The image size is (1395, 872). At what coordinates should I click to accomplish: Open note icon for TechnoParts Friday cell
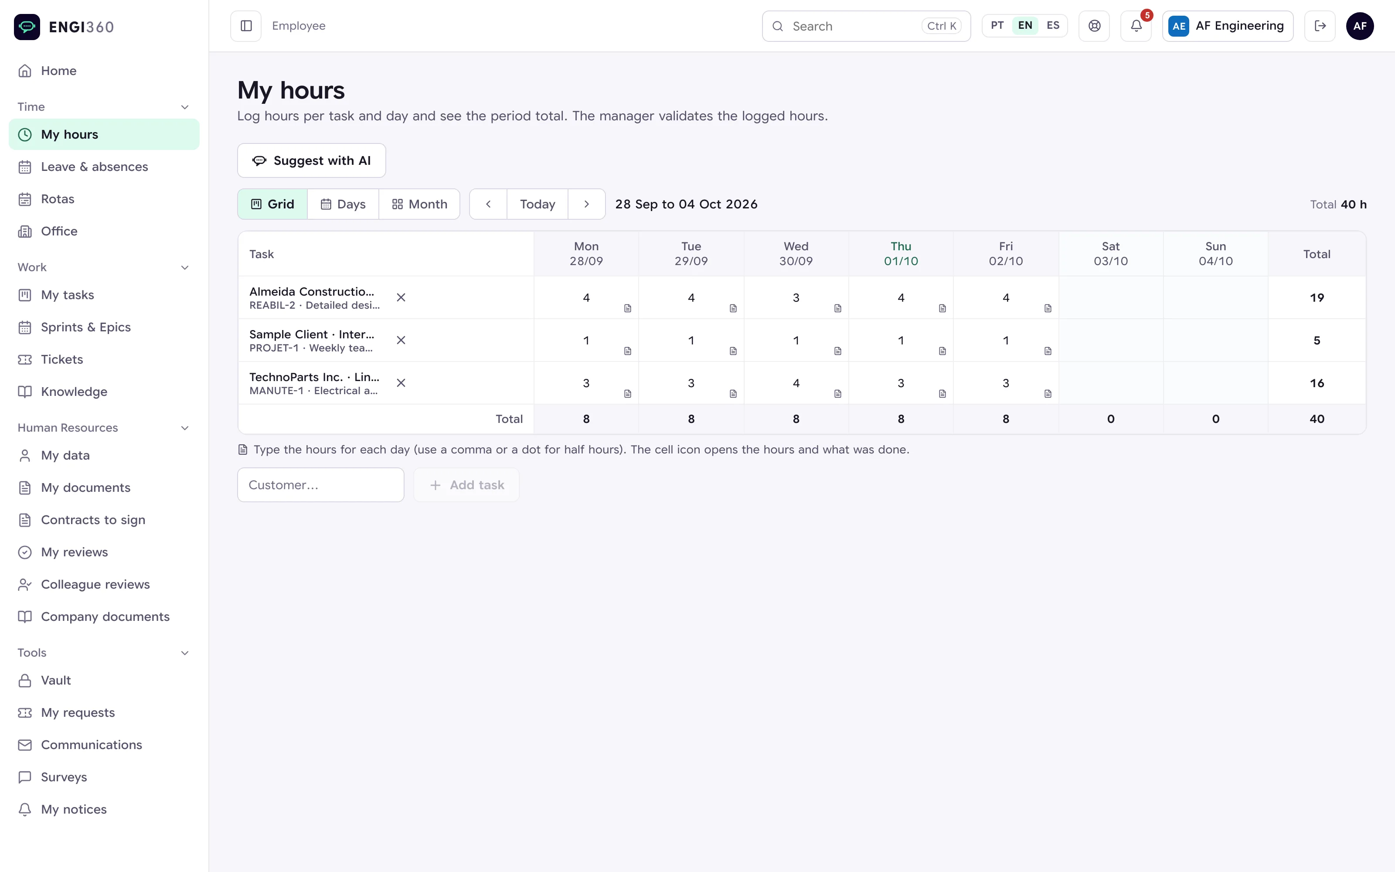pyautogui.click(x=1048, y=394)
